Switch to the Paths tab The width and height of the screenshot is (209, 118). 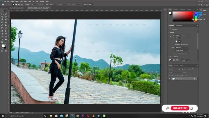click(x=182, y=66)
